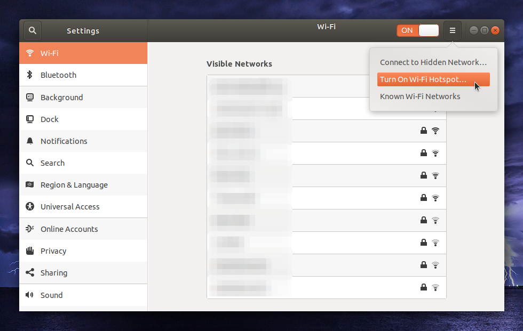Close the Settings window

pos(495,30)
